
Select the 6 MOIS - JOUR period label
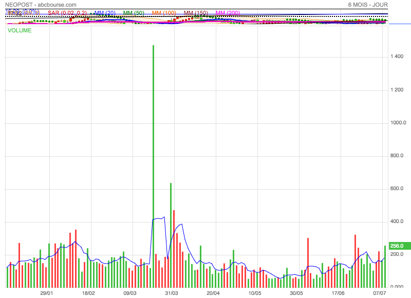pos(367,5)
